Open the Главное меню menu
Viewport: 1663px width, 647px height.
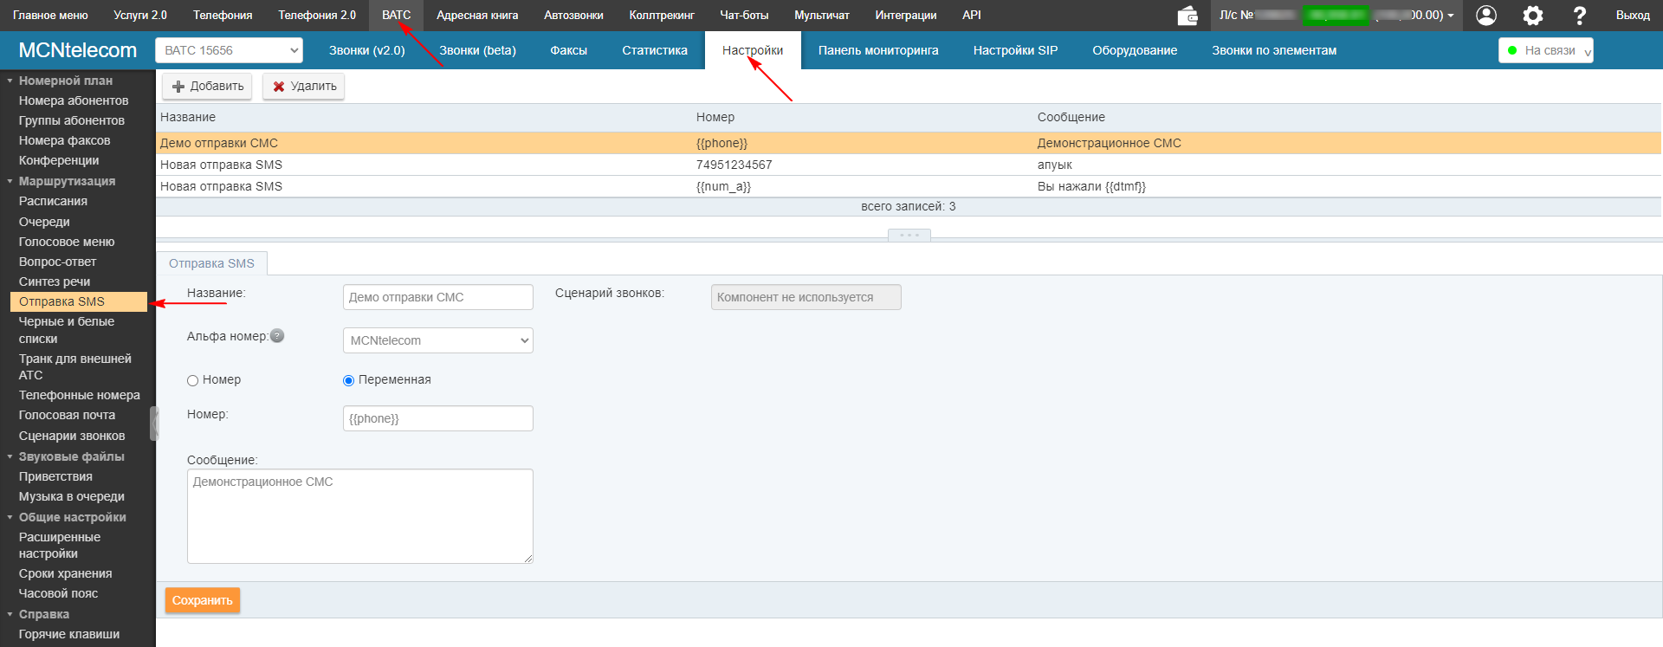click(50, 16)
